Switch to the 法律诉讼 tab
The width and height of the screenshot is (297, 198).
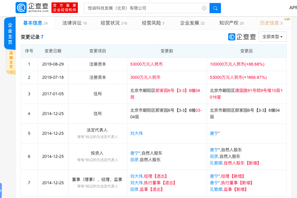[75, 23]
